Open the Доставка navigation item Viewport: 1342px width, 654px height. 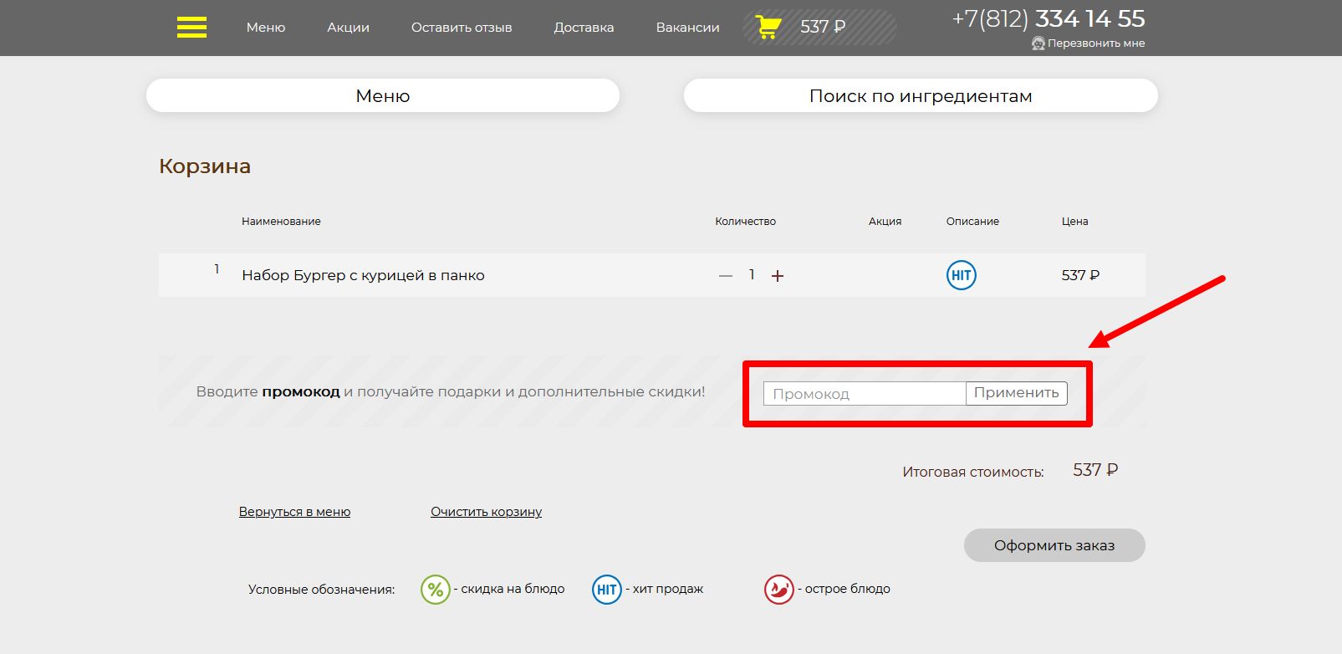[584, 28]
